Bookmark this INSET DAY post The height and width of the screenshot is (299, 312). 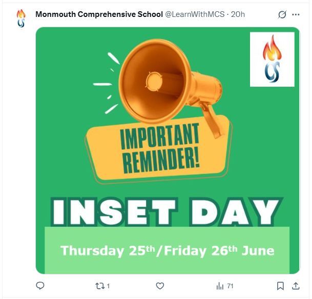[280, 286]
